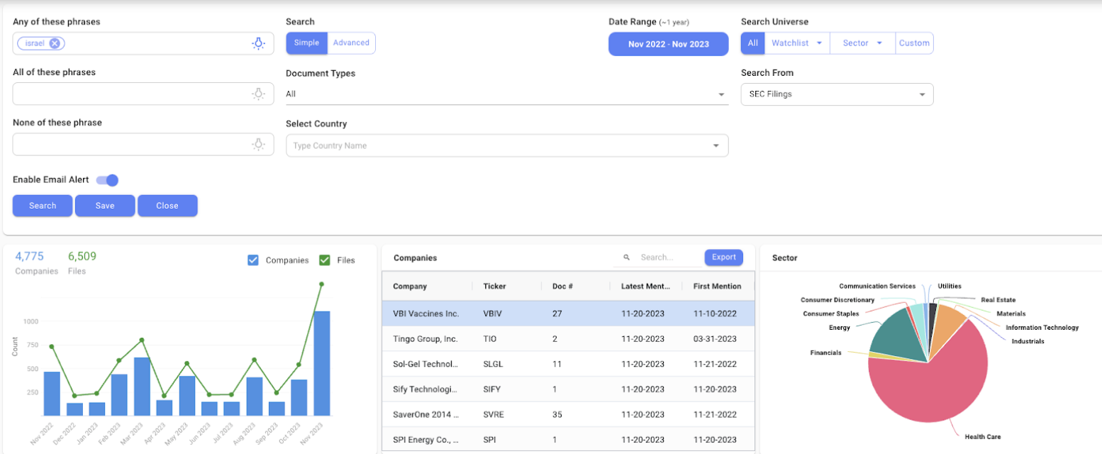
Task: Uncheck the Companies chart checkbox
Action: coord(253,260)
